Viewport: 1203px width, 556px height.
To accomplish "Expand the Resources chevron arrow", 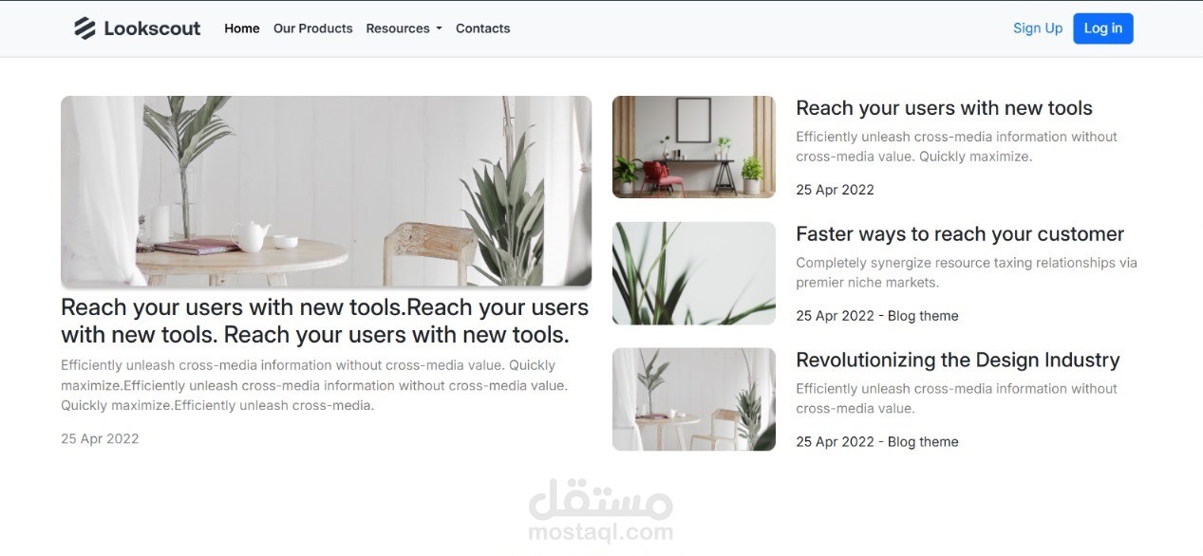I will [x=438, y=28].
